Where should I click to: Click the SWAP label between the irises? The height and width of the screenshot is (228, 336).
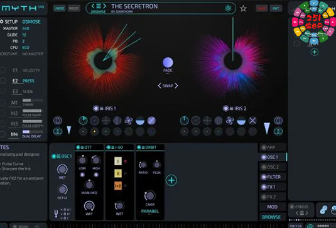168,85
